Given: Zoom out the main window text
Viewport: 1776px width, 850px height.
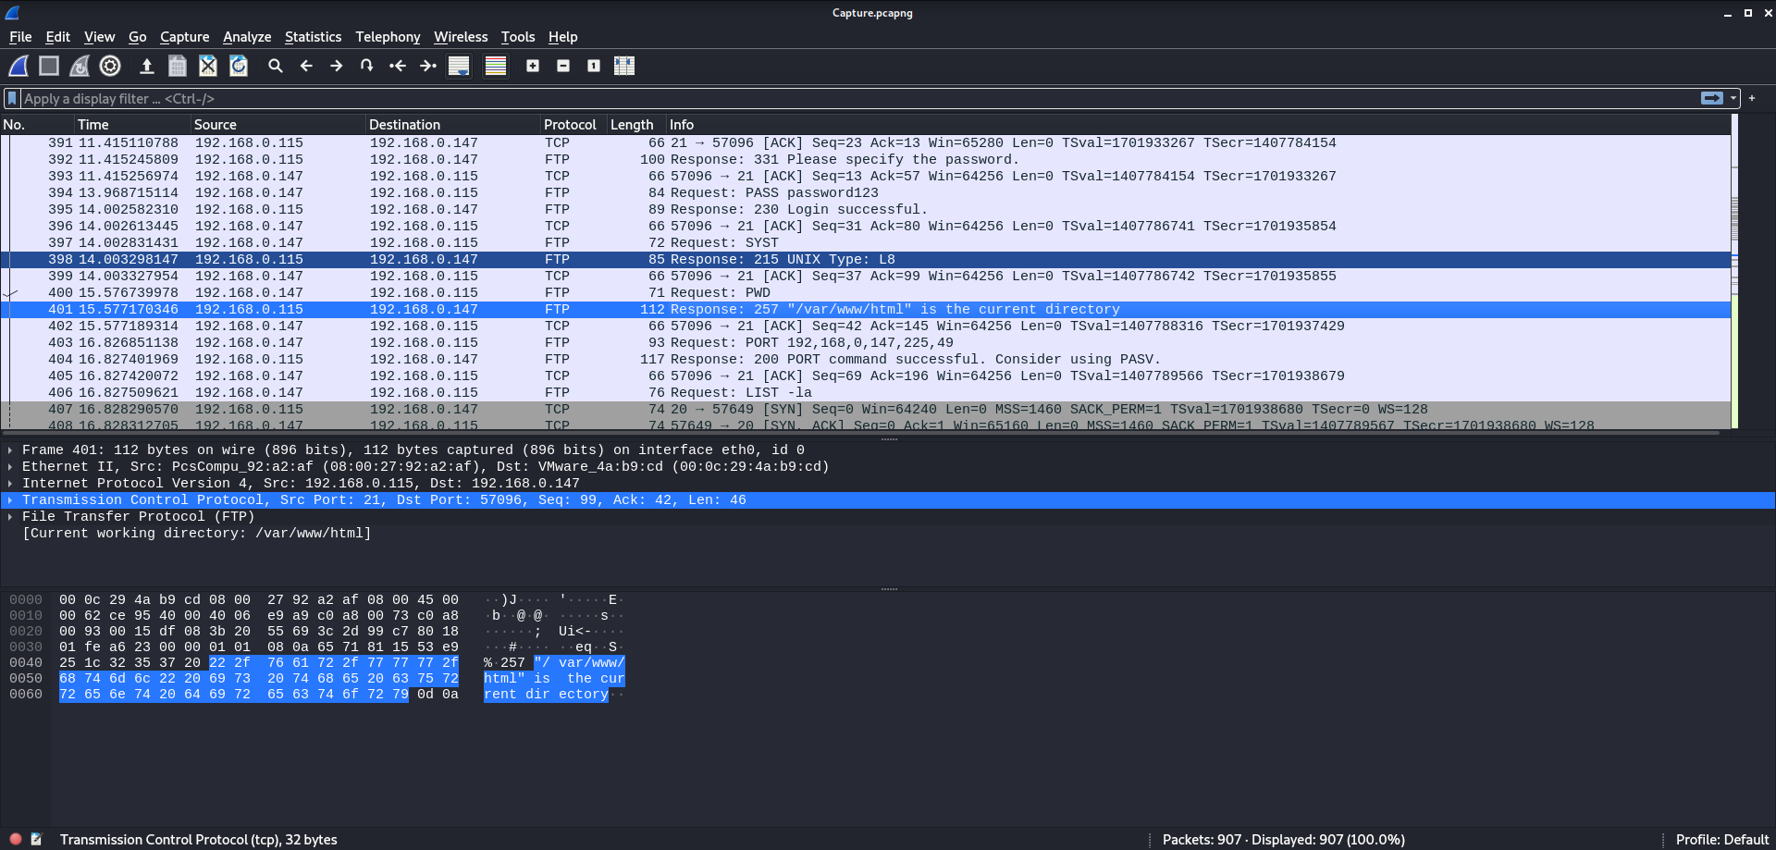Looking at the screenshot, I should pyautogui.click(x=563, y=66).
